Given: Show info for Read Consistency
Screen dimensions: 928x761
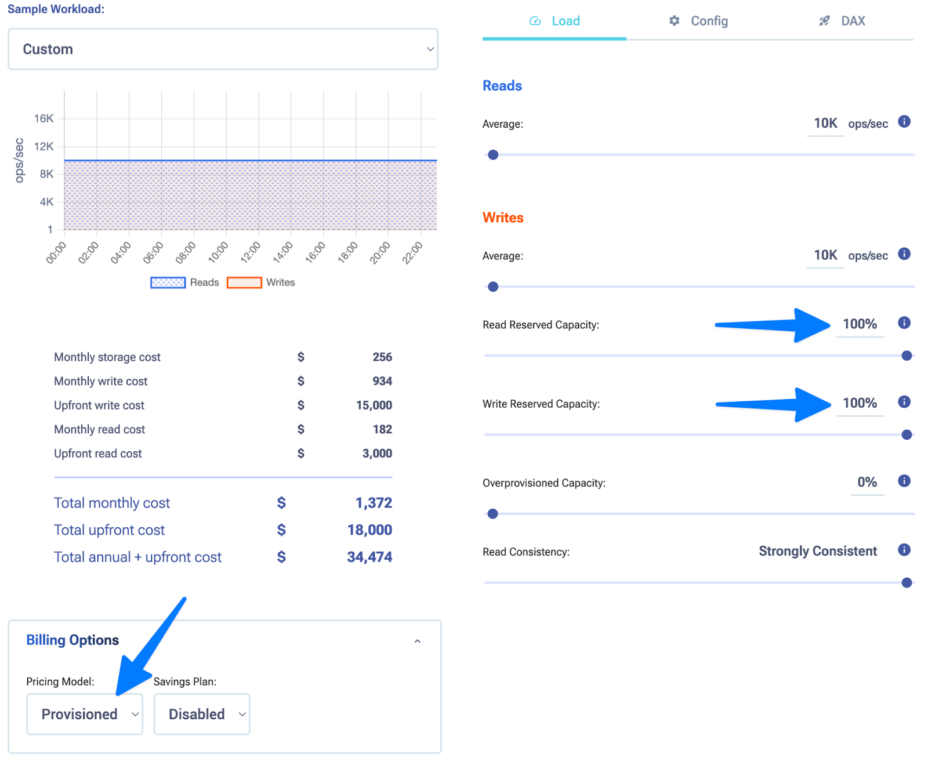Looking at the screenshot, I should tap(904, 550).
